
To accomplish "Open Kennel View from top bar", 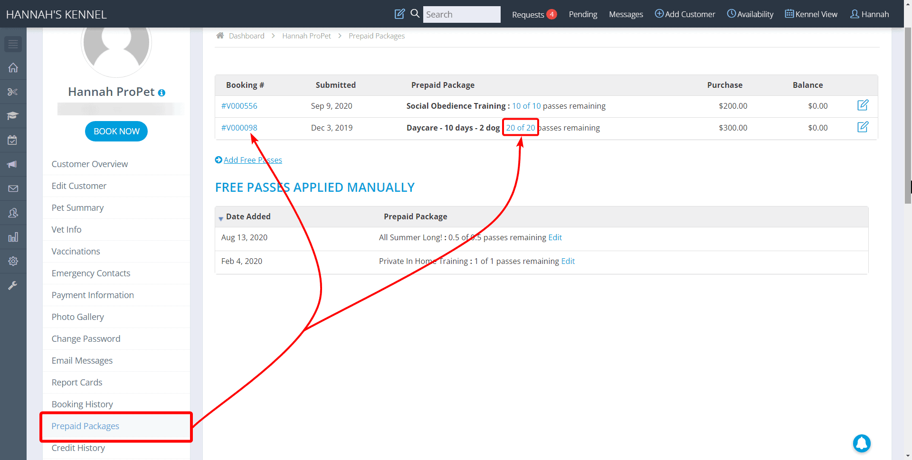I will 811,14.
